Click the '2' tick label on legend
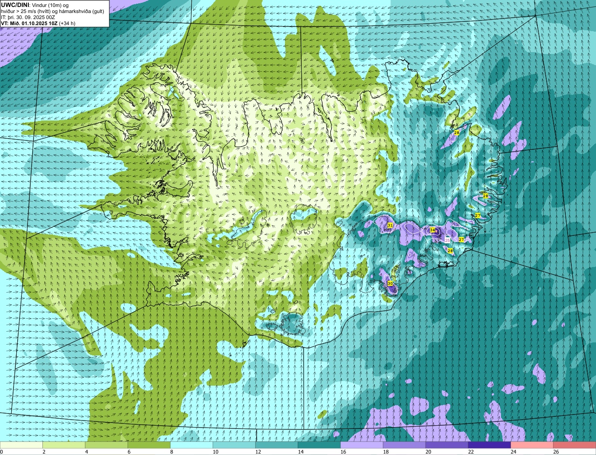The height and width of the screenshot is (455, 596). click(x=44, y=452)
